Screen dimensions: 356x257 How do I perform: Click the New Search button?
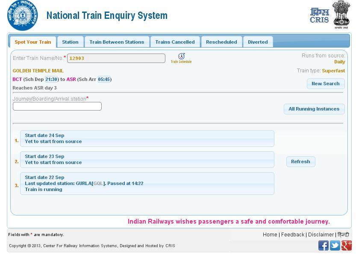click(326, 84)
